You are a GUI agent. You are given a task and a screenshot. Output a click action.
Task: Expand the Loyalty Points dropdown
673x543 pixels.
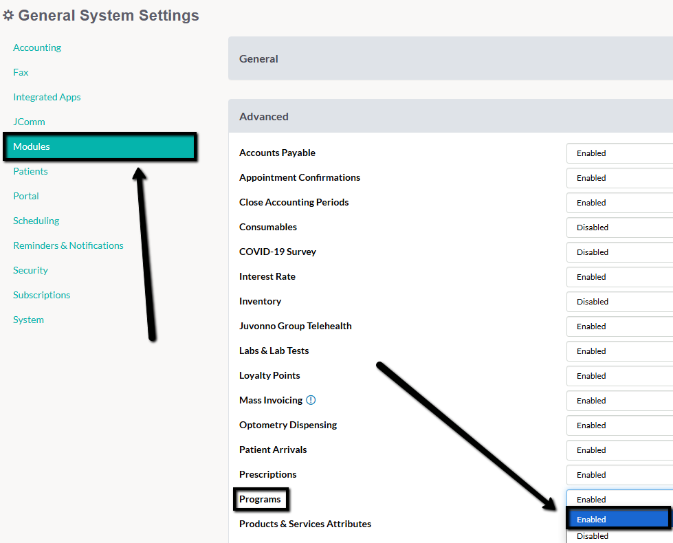(619, 376)
